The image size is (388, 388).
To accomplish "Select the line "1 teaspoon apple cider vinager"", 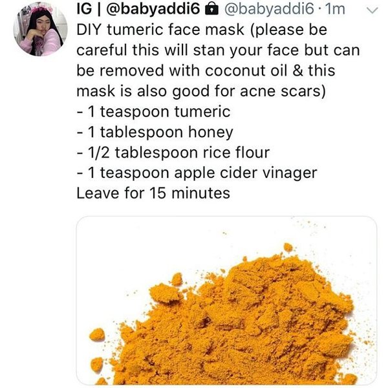I will click(197, 173).
